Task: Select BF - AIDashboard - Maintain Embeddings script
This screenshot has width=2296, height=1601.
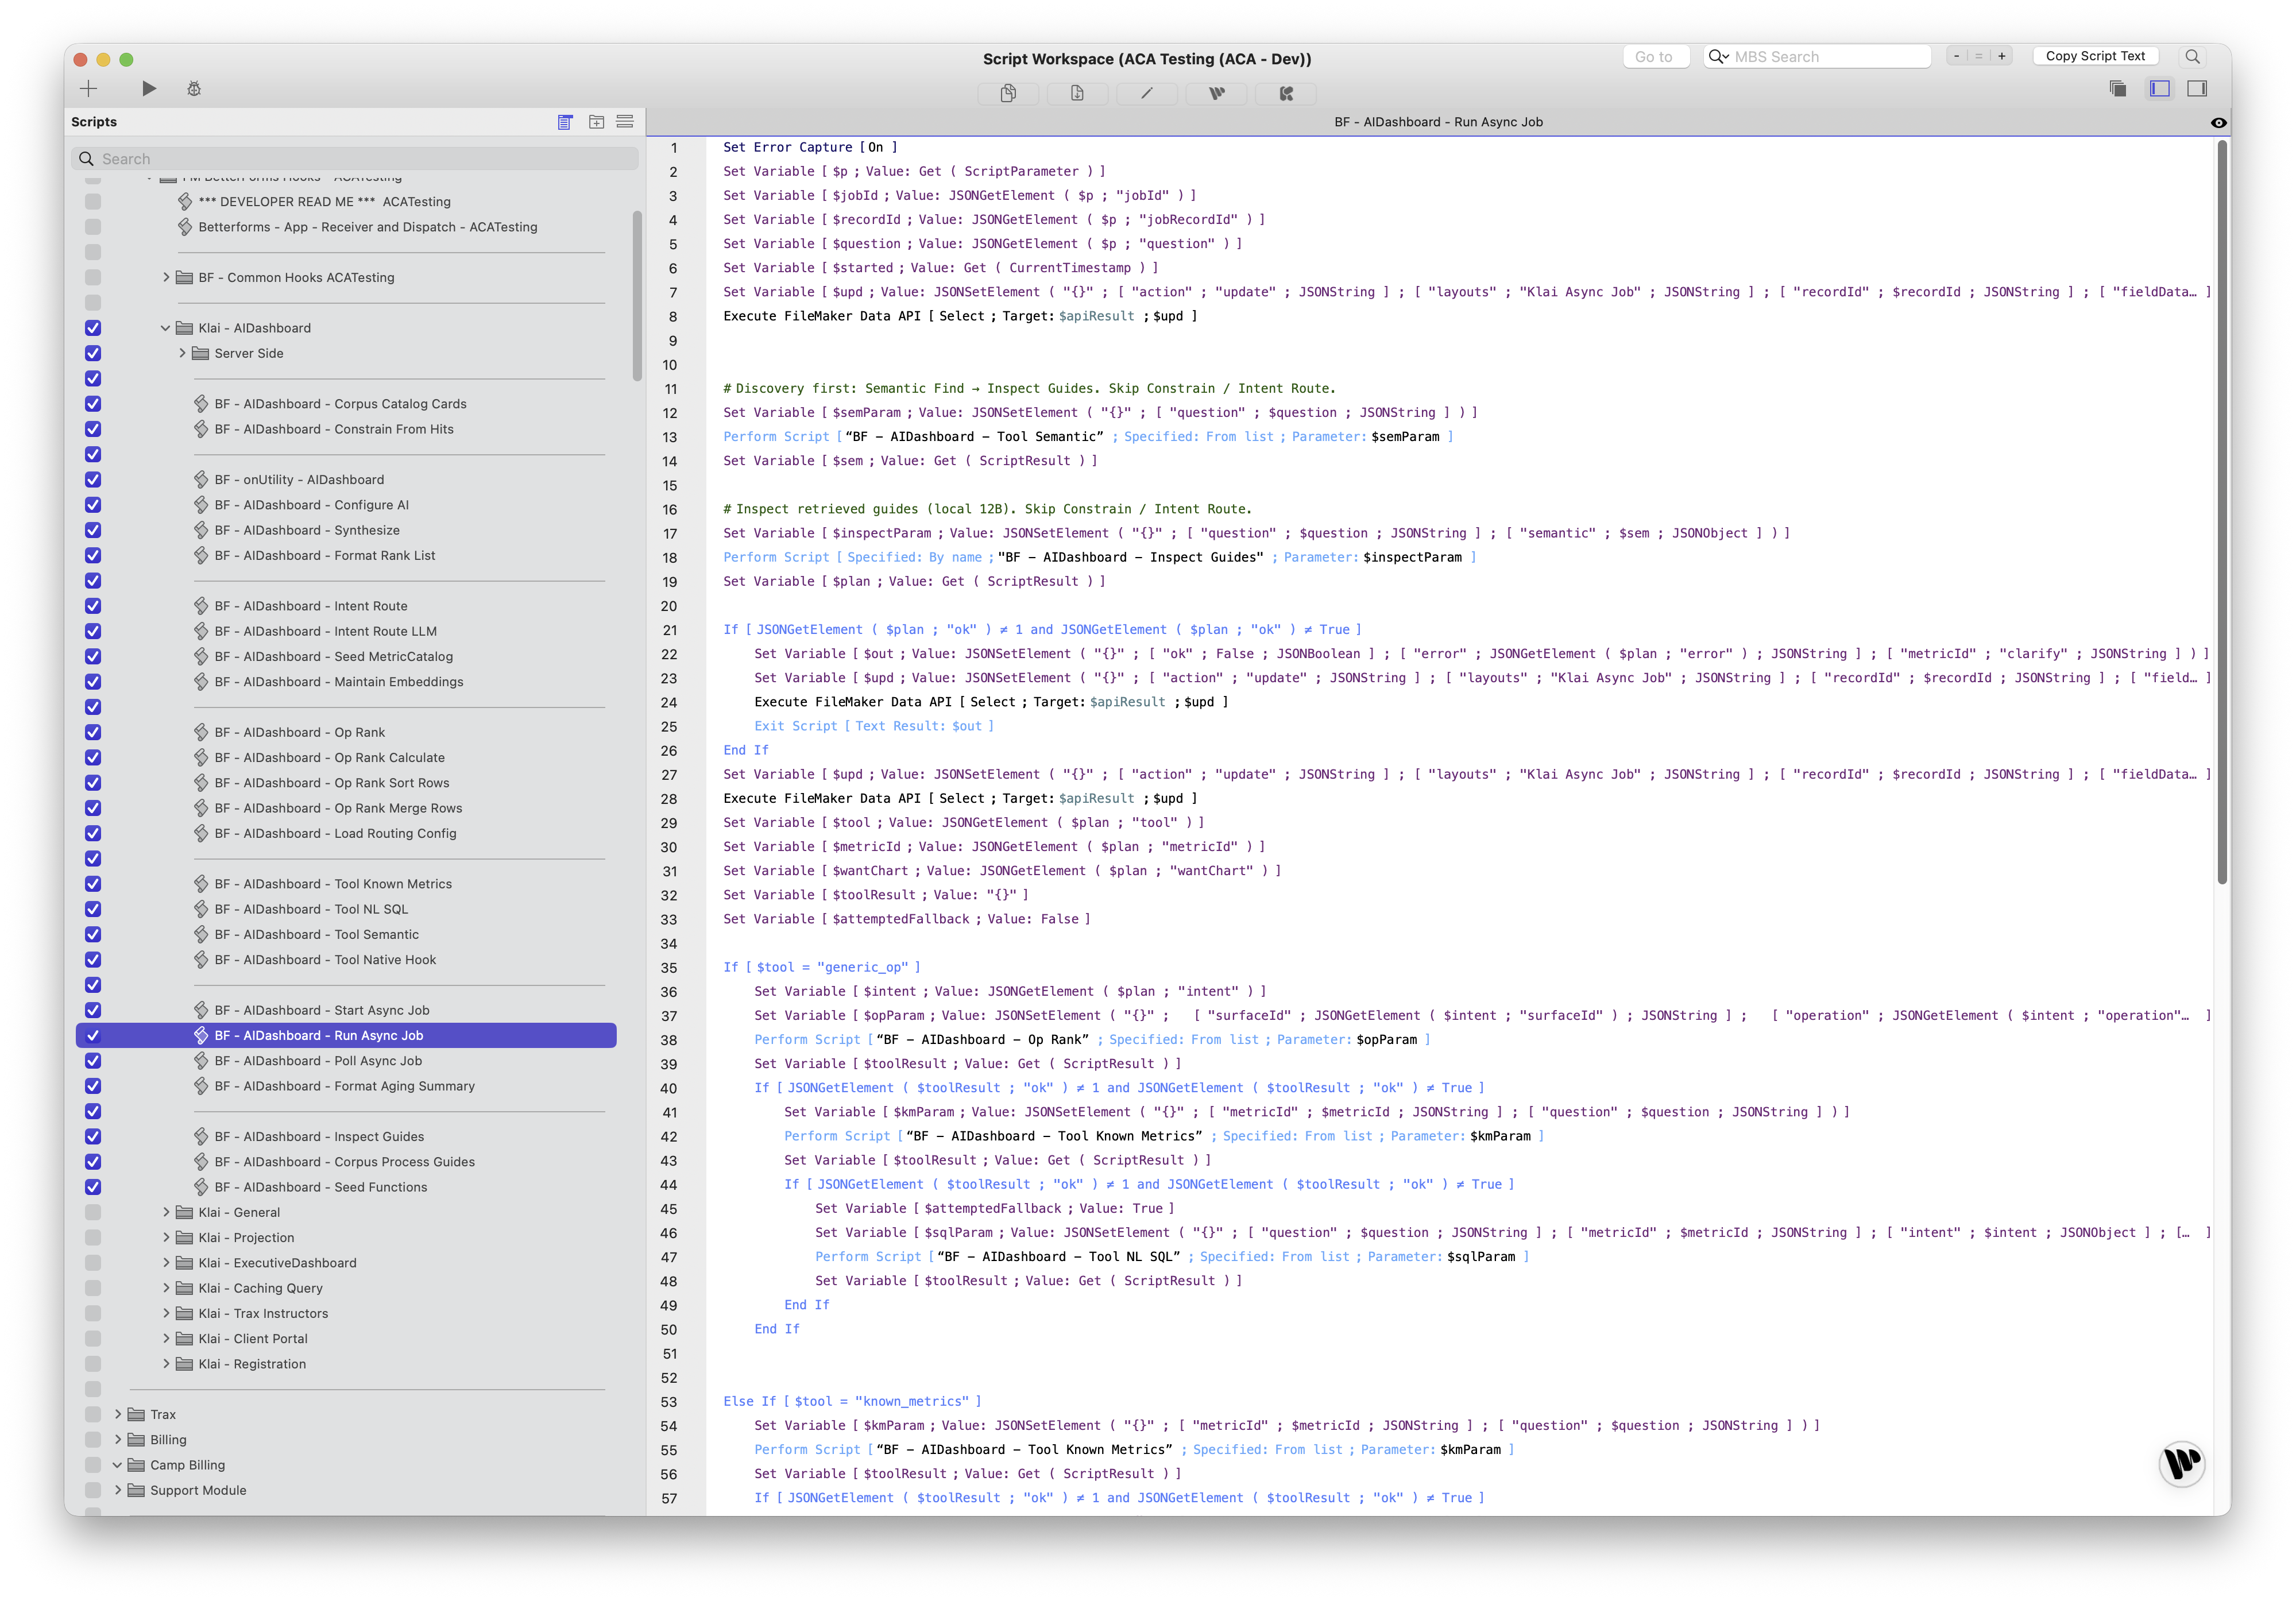Action: pyautogui.click(x=339, y=682)
